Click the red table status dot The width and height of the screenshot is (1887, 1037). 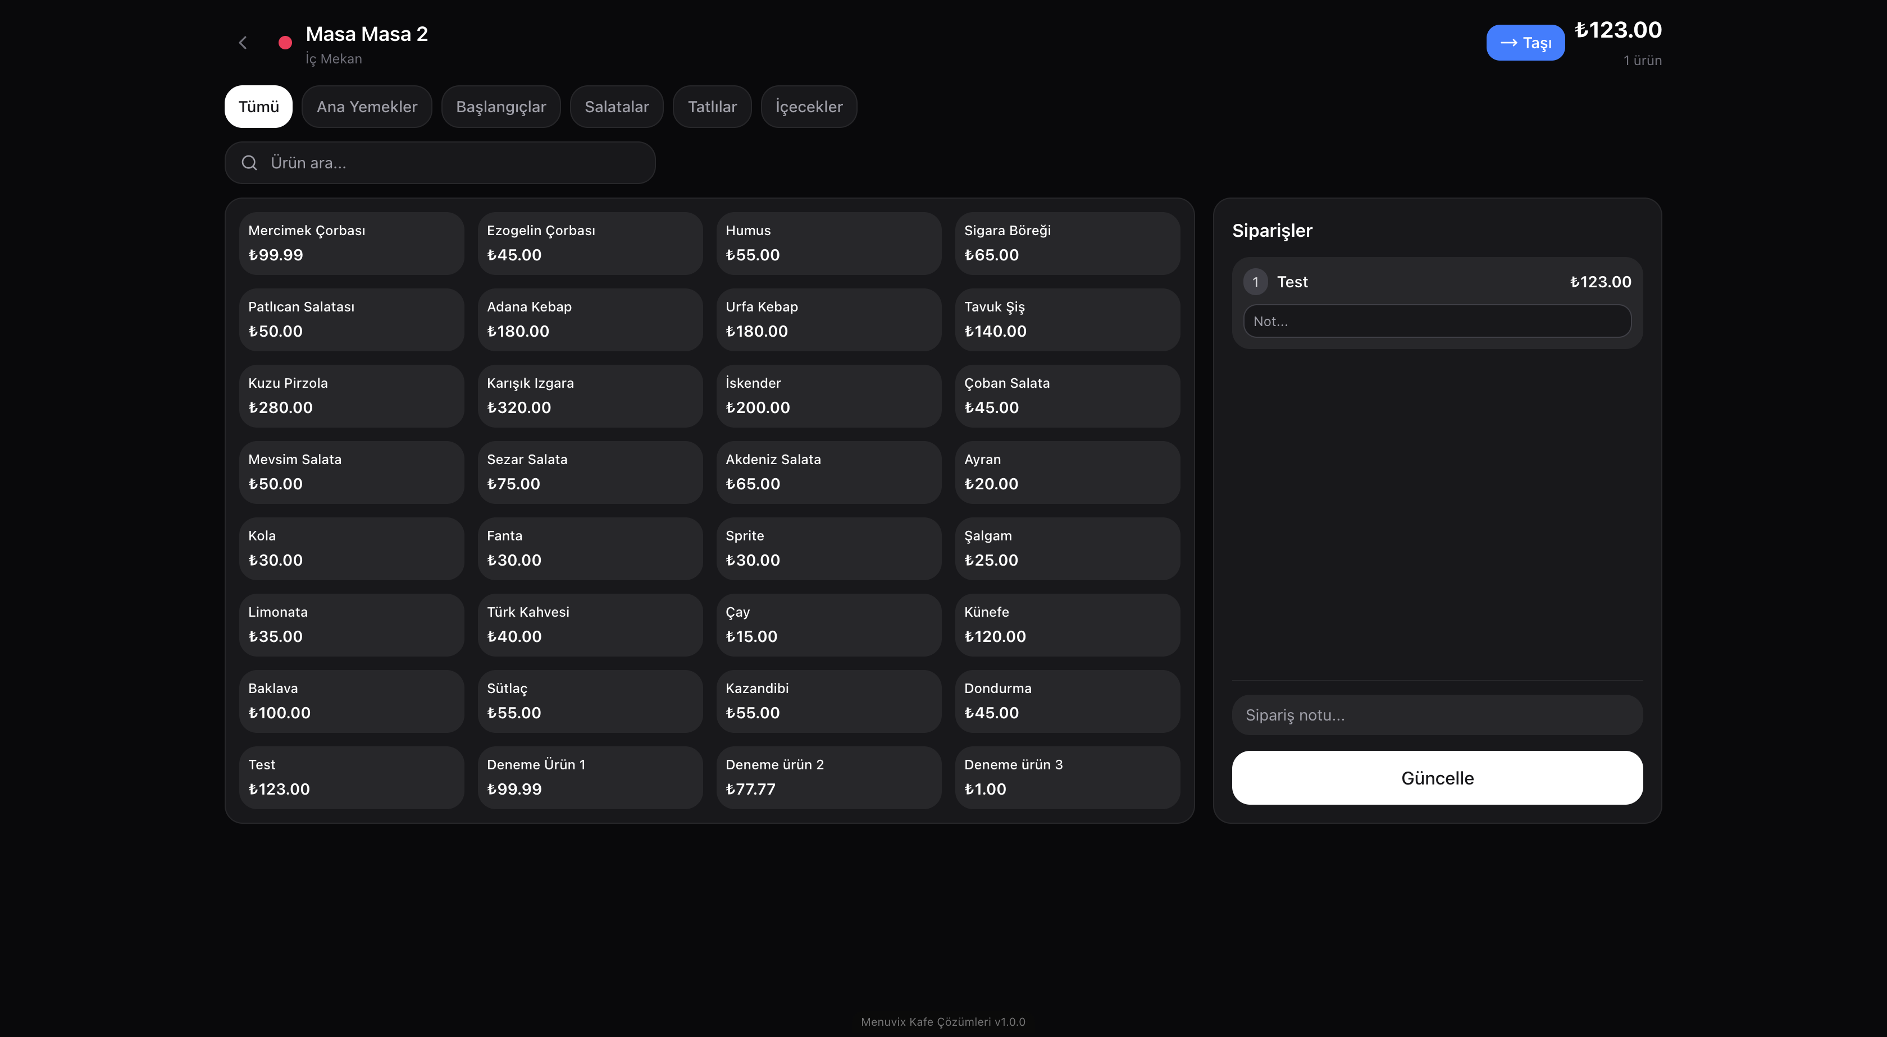coord(285,43)
